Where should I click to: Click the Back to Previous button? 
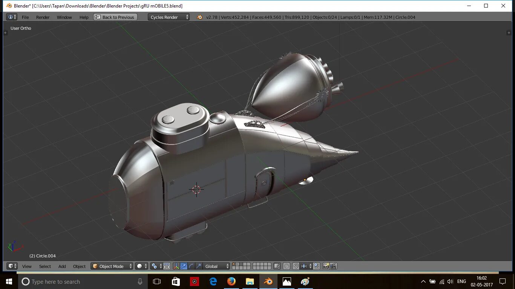coord(115,17)
